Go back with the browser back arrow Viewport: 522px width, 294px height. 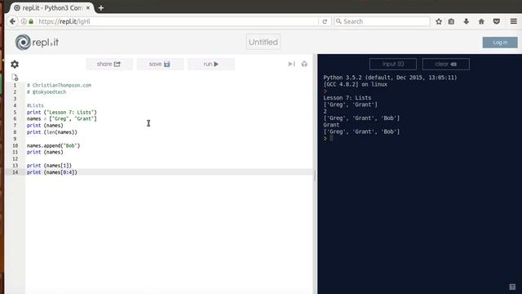(x=12, y=21)
